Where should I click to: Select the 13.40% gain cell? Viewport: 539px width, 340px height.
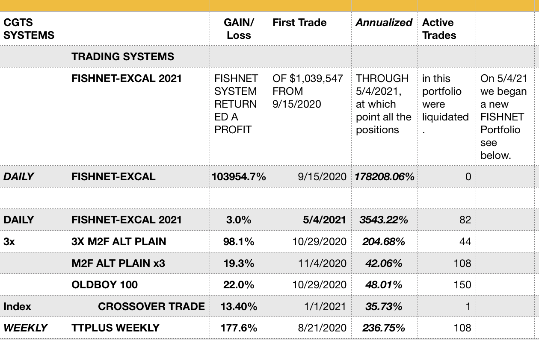coord(239,306)
